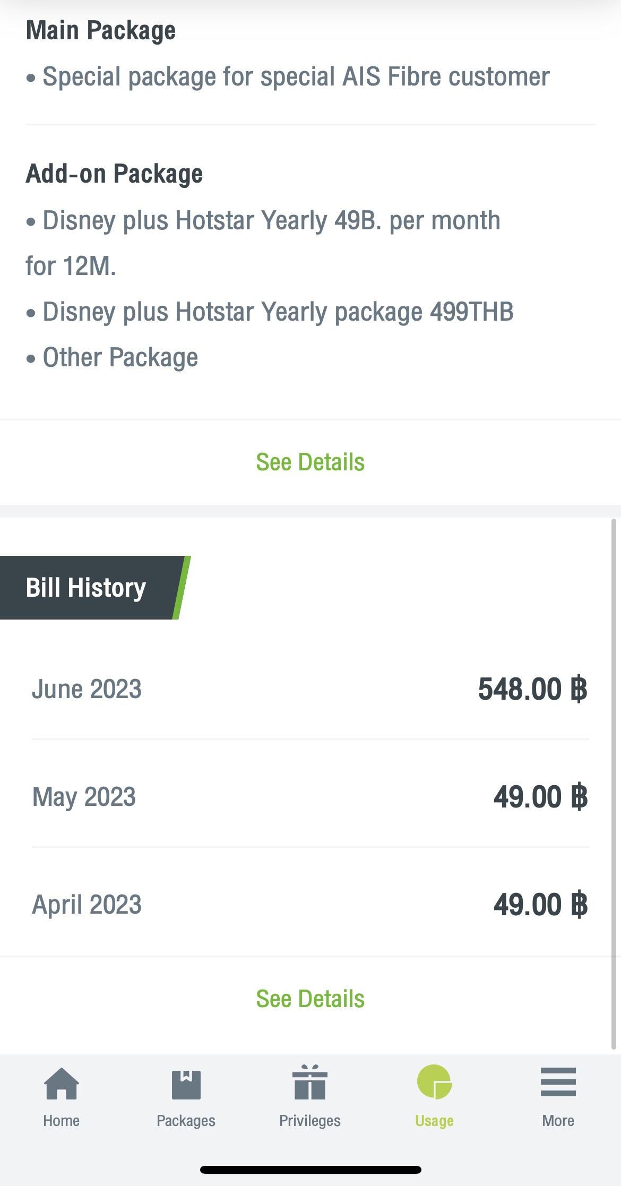Select the Usage pie chart icon
The height and width of the screenshot is (1186, 621).
coord(434,1082)
